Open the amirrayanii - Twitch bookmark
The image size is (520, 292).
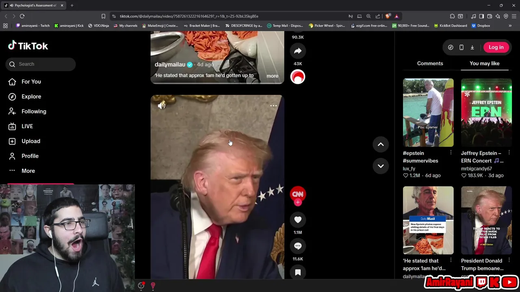coord(32,26)
